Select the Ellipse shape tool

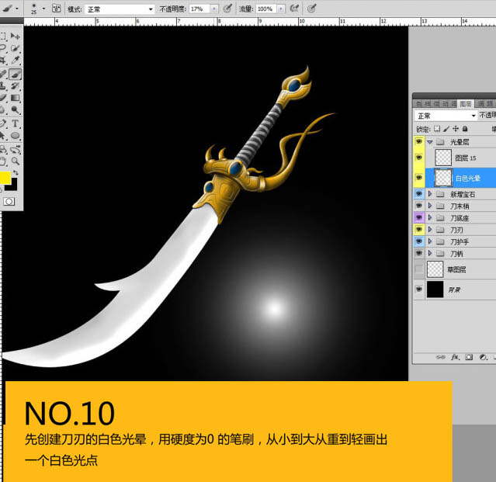click(x=15, y=136)
